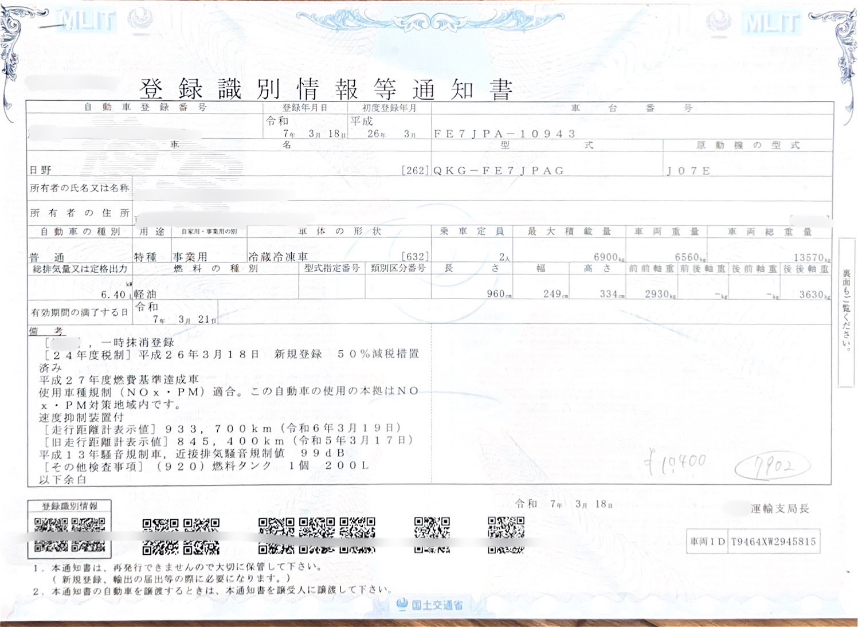Select model code QKG-FE7JPAG
The image size is (858, 627).
pos(499,171)
